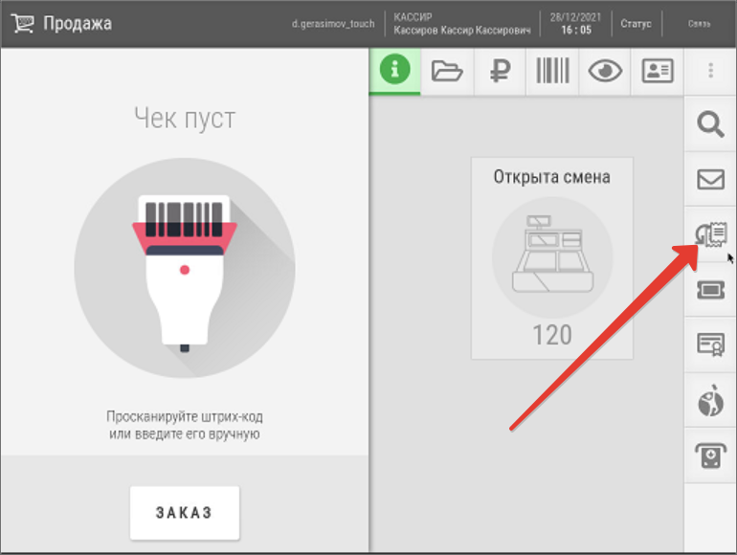Open the three-dot more menu
This screenshot has height=555, width=737.
(x=710, y=71)
